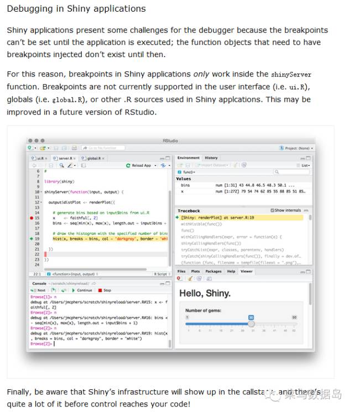Click the console working directory arrow icon
Image resolution: width=354 pixels, height=412 pixels.
pos(93,284)
